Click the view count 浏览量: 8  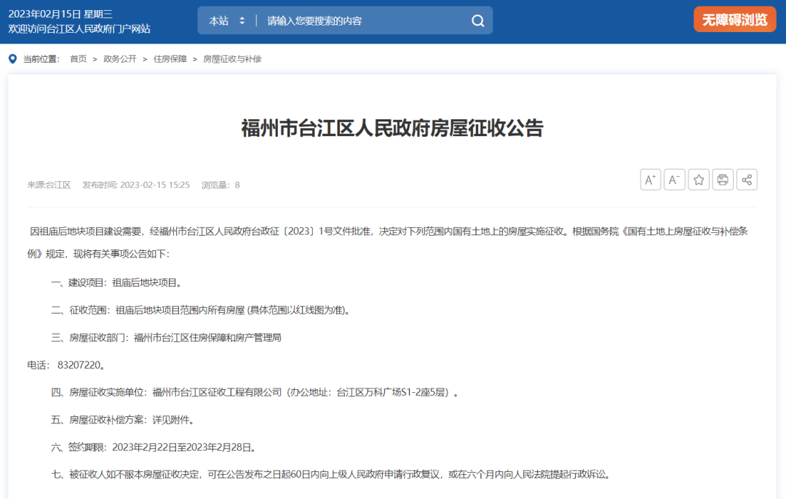(221, 185)
